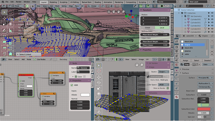Click the zoom magnifier icon in 3D viewport

123,12
